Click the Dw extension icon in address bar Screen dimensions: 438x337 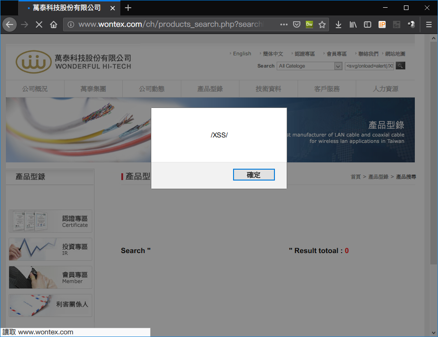[309, 24]
